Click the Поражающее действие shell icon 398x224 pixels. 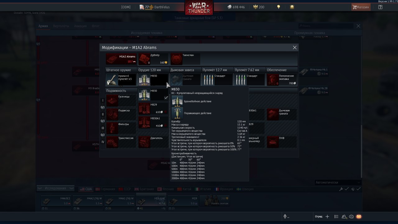(x=178, y=113)
